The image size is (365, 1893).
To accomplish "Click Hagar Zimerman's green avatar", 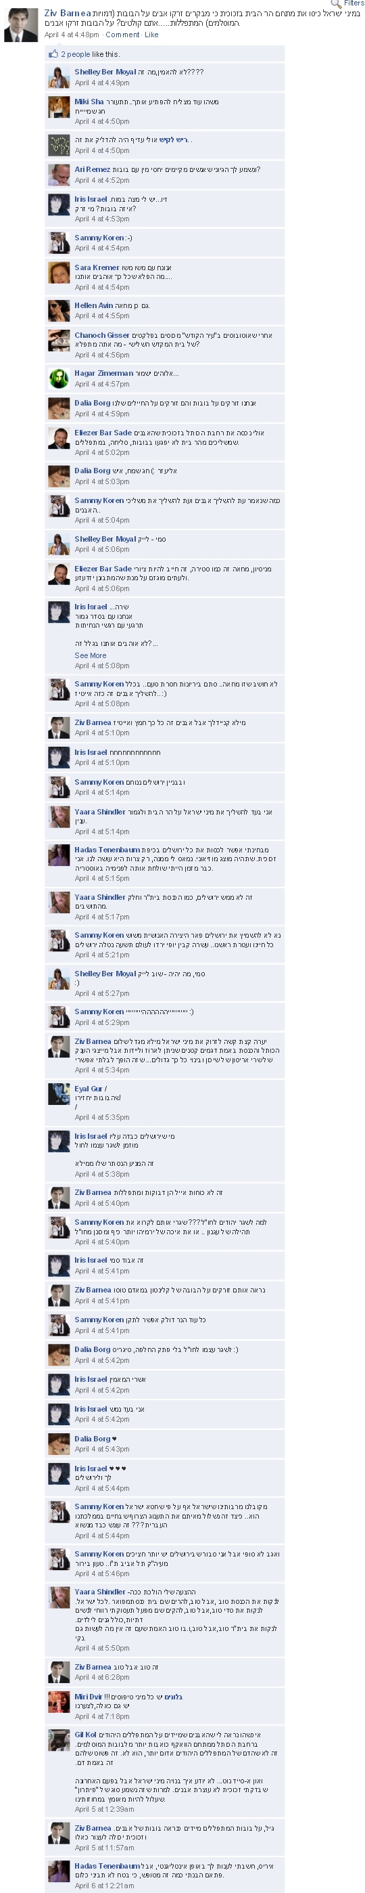I will coord(59,378).
